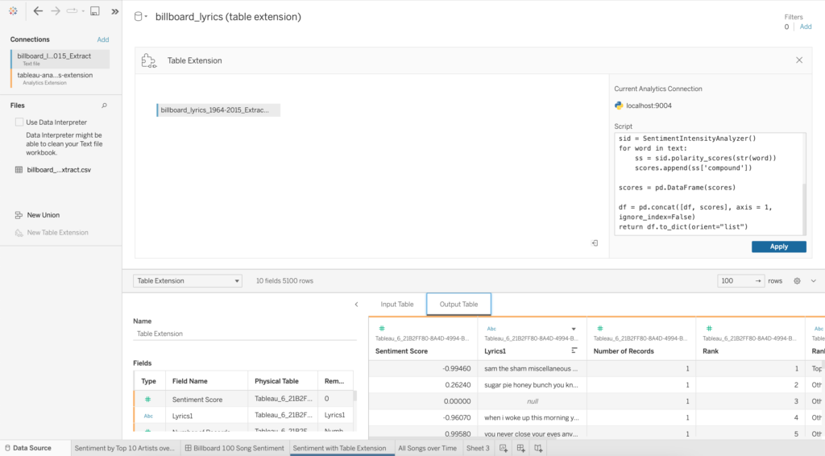Click the new dashboard icon
The width and height of the screenshot is (825, 456).
[521, 448]
